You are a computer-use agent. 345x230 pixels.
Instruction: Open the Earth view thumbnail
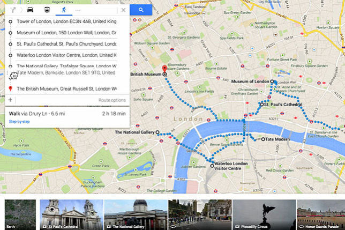tap(20, 214)
